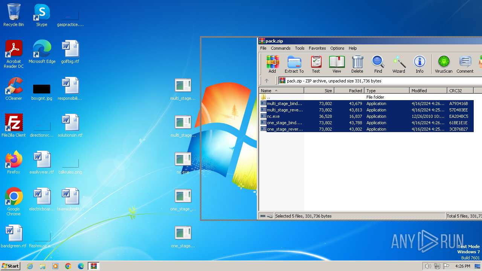
Task: Open Microsoft Edge desktop shortcut
Action: pyautogui.click(x=42, y=52)
